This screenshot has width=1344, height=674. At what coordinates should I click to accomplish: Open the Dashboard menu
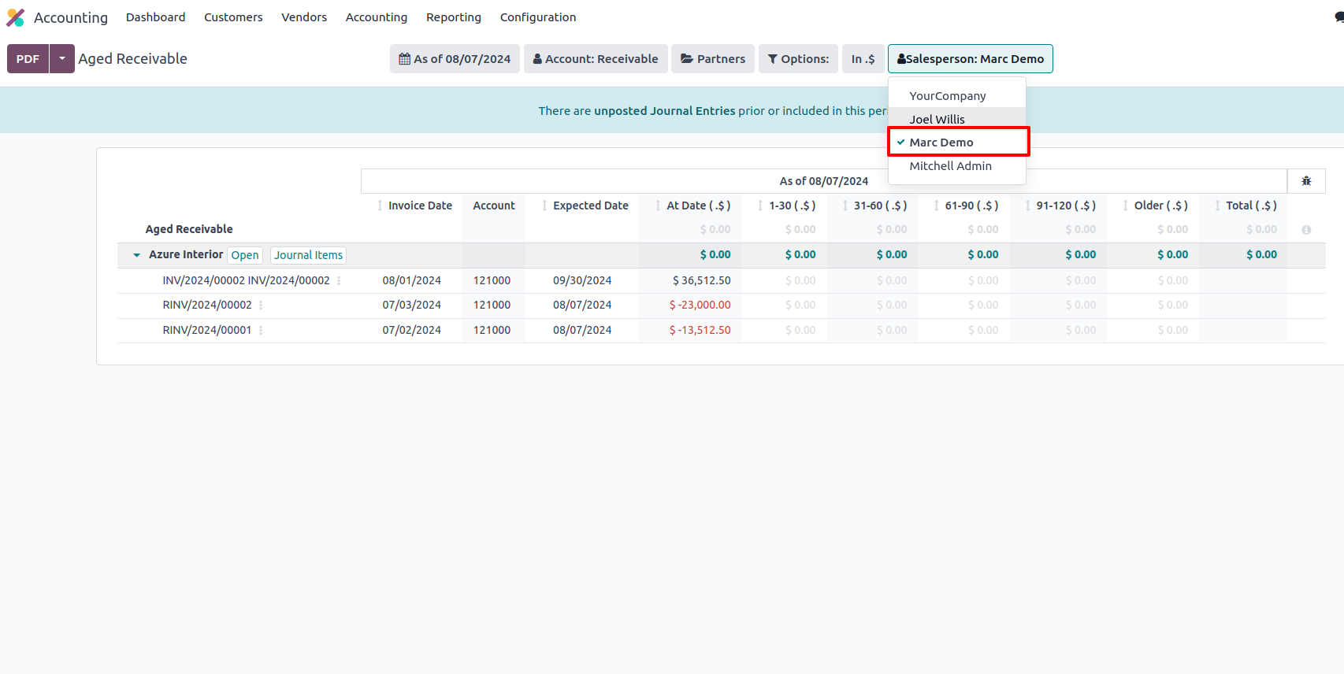click(x=156, y=17)
